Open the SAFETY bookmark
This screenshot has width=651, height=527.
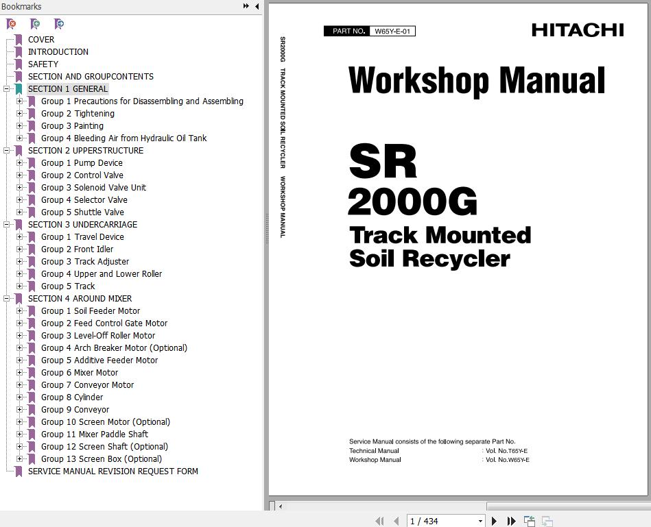click(43, 64)
